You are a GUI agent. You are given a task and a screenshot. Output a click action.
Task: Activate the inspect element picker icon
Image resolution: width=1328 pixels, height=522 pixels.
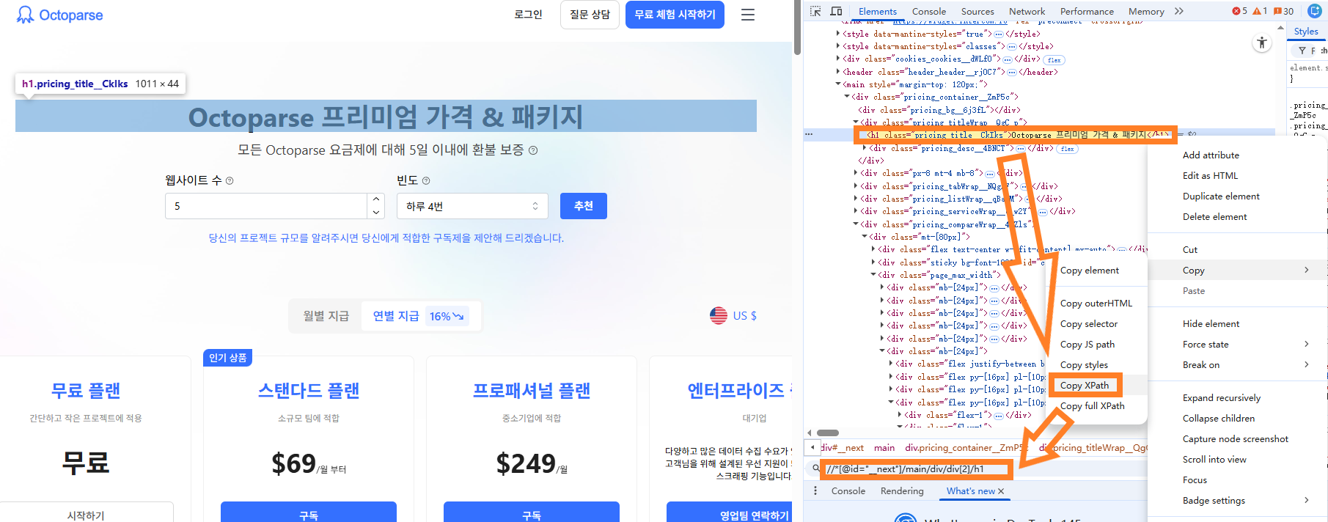coord(815,11)
